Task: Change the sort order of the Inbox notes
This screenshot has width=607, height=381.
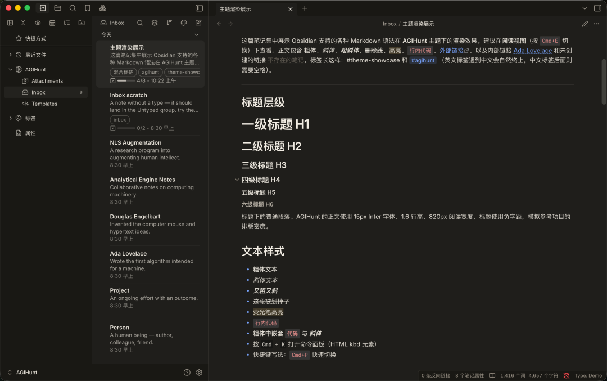Action: [169, 23]
